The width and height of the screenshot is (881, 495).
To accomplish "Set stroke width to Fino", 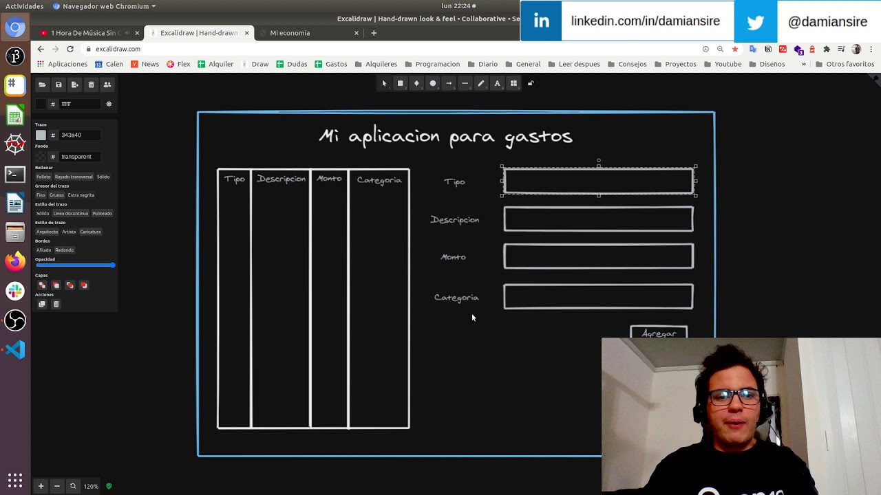I will [41, 195].
